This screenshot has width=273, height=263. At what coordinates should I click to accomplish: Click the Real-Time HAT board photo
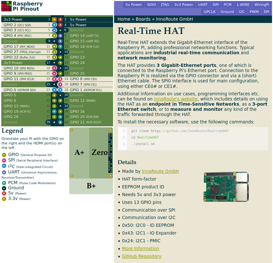[x=226, y=187]
